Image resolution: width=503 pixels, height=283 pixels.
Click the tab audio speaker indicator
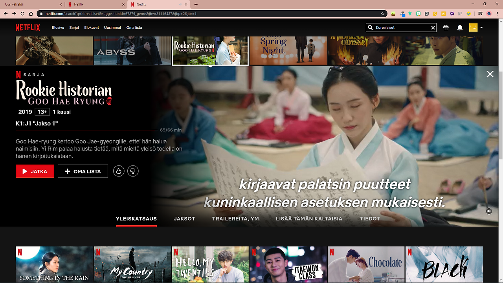point(180,4)
